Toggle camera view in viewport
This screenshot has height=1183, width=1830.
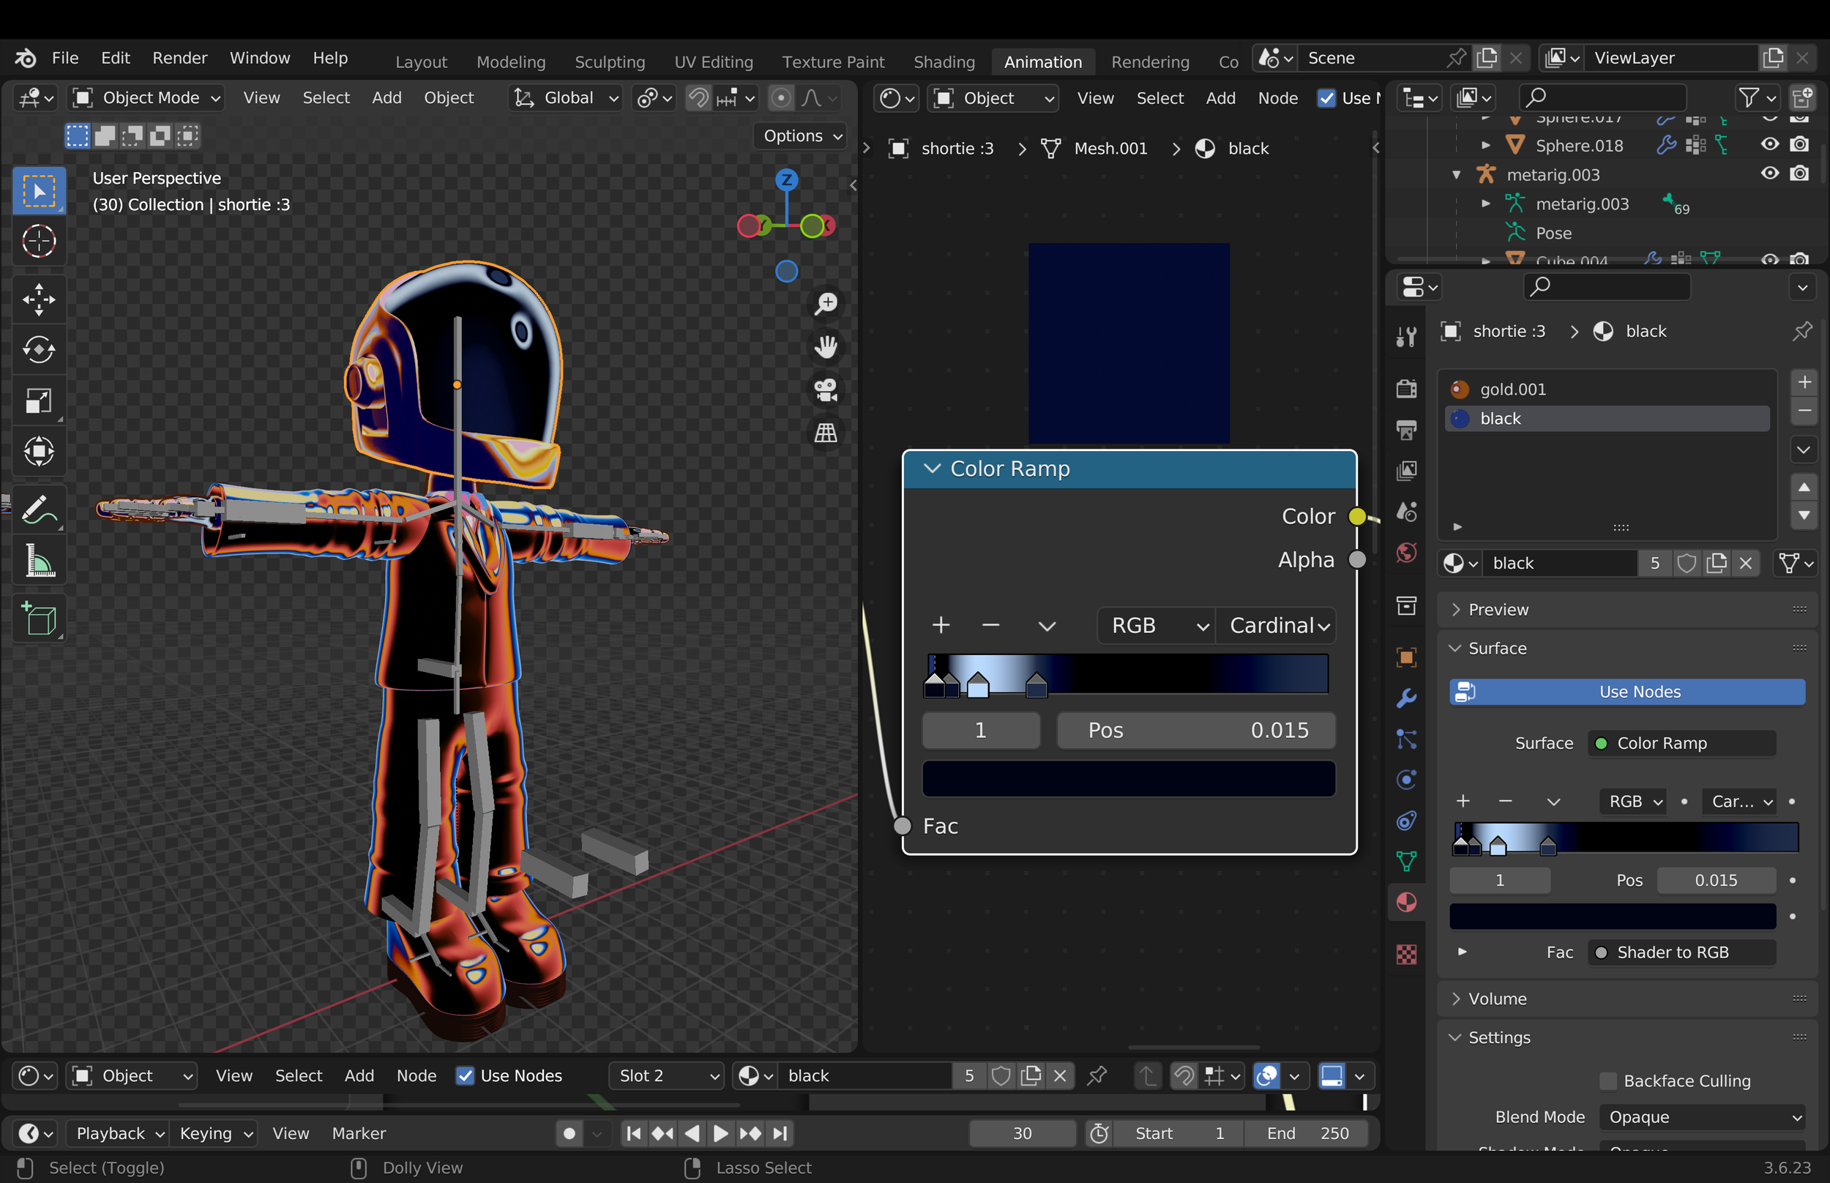click(x=826, y=390)
